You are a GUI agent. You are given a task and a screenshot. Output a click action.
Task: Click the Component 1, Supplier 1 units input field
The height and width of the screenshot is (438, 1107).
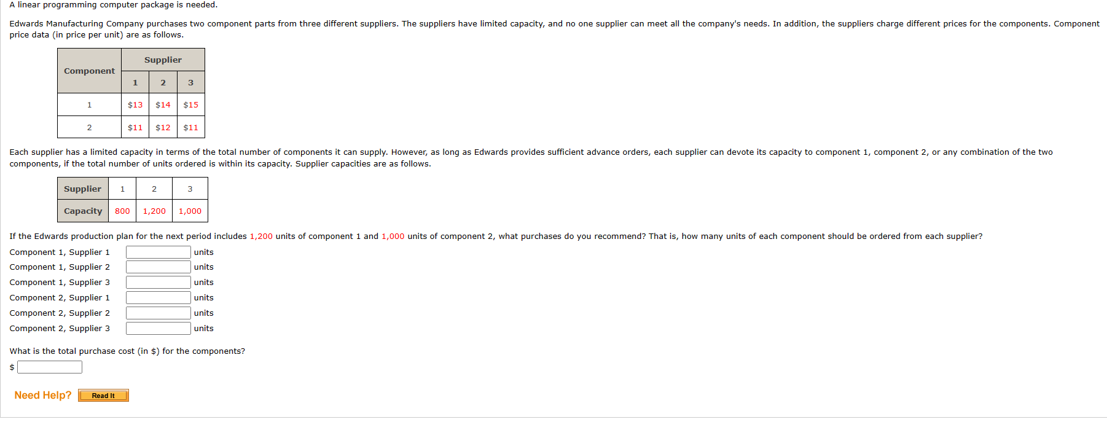pos(158,252)
